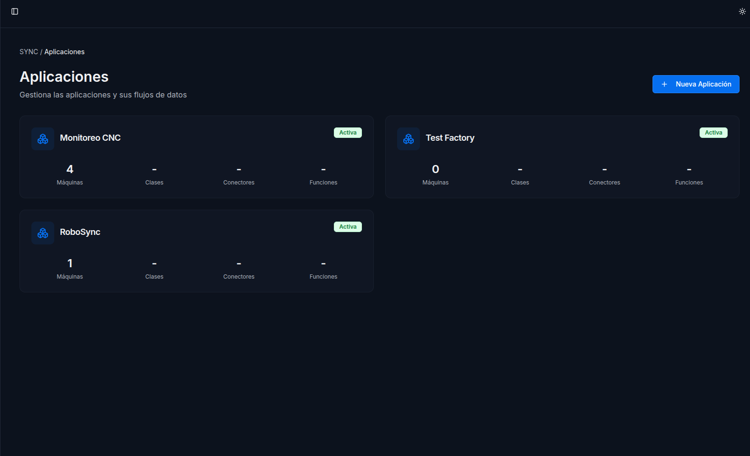
Task: Click the RoboSync cube icon
Action: (43, 233)
